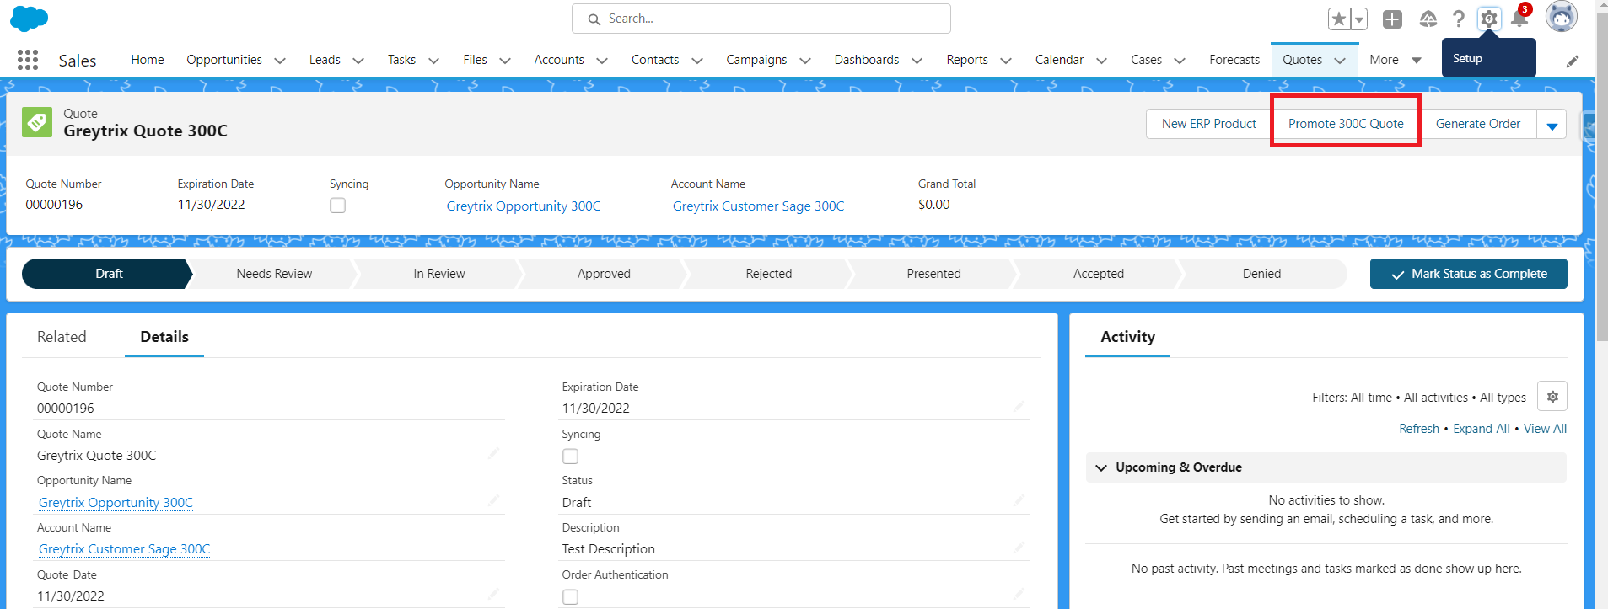The height and width of the screenshot is (609, 1608).
Task: Click the Refresh activity link
Action: tap(1419, 429)
